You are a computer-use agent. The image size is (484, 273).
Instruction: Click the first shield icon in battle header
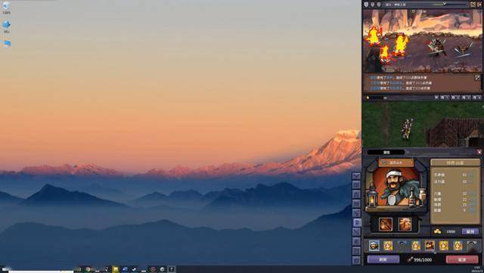[366, 5]
